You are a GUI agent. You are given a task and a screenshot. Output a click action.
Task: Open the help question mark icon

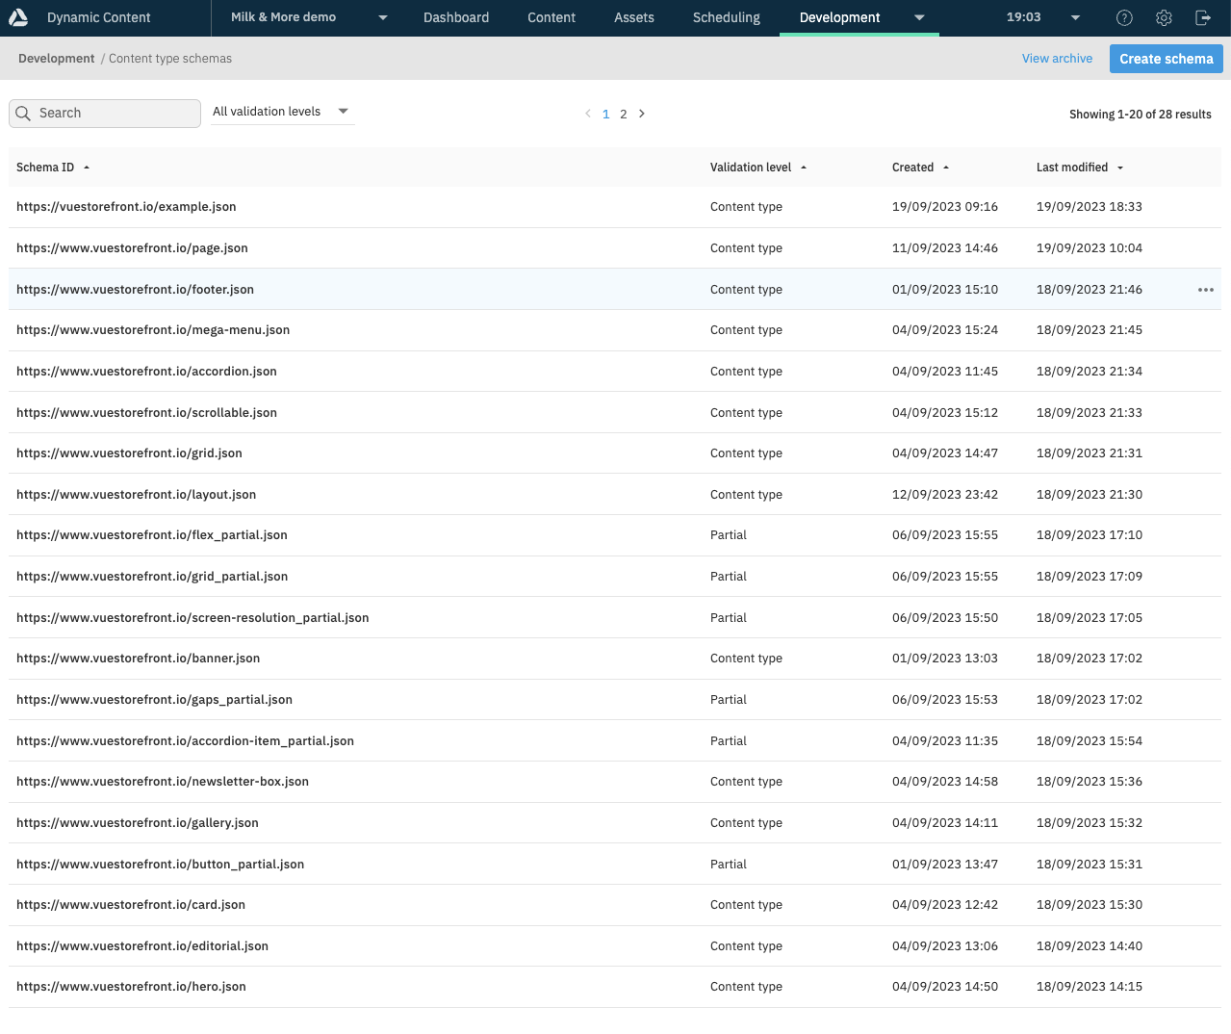point(1124,17)
